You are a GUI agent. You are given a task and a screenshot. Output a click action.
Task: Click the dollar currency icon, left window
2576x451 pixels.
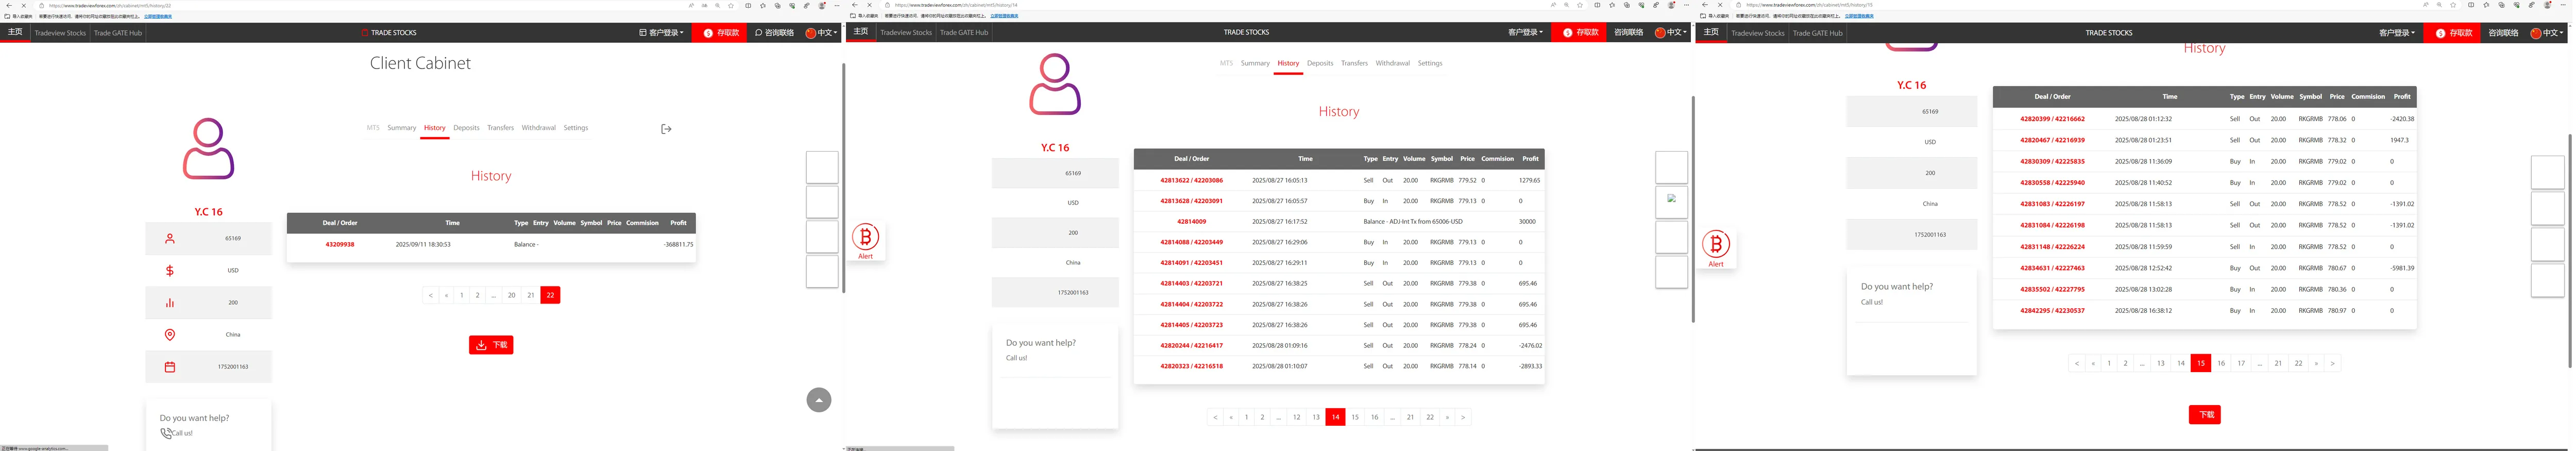point(170,271)
